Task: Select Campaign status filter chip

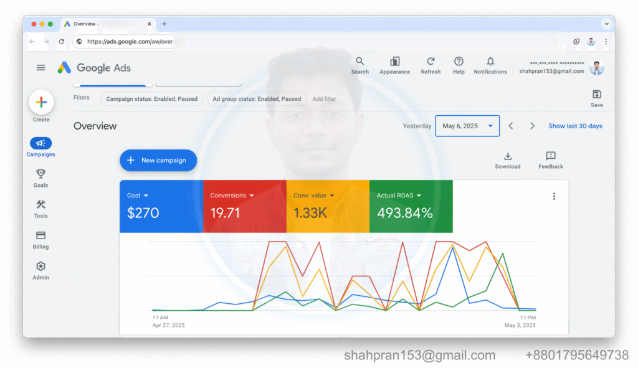Action: pos(152,99)
